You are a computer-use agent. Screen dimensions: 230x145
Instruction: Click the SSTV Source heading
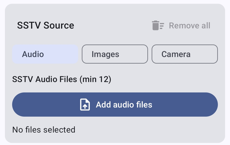(x=46, y=26)
